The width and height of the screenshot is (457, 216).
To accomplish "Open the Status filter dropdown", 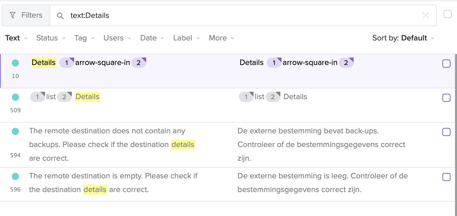I will pos(51,38).
